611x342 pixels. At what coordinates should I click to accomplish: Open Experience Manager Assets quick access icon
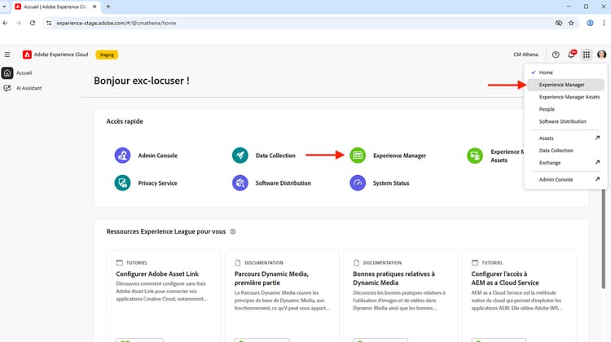475,156
